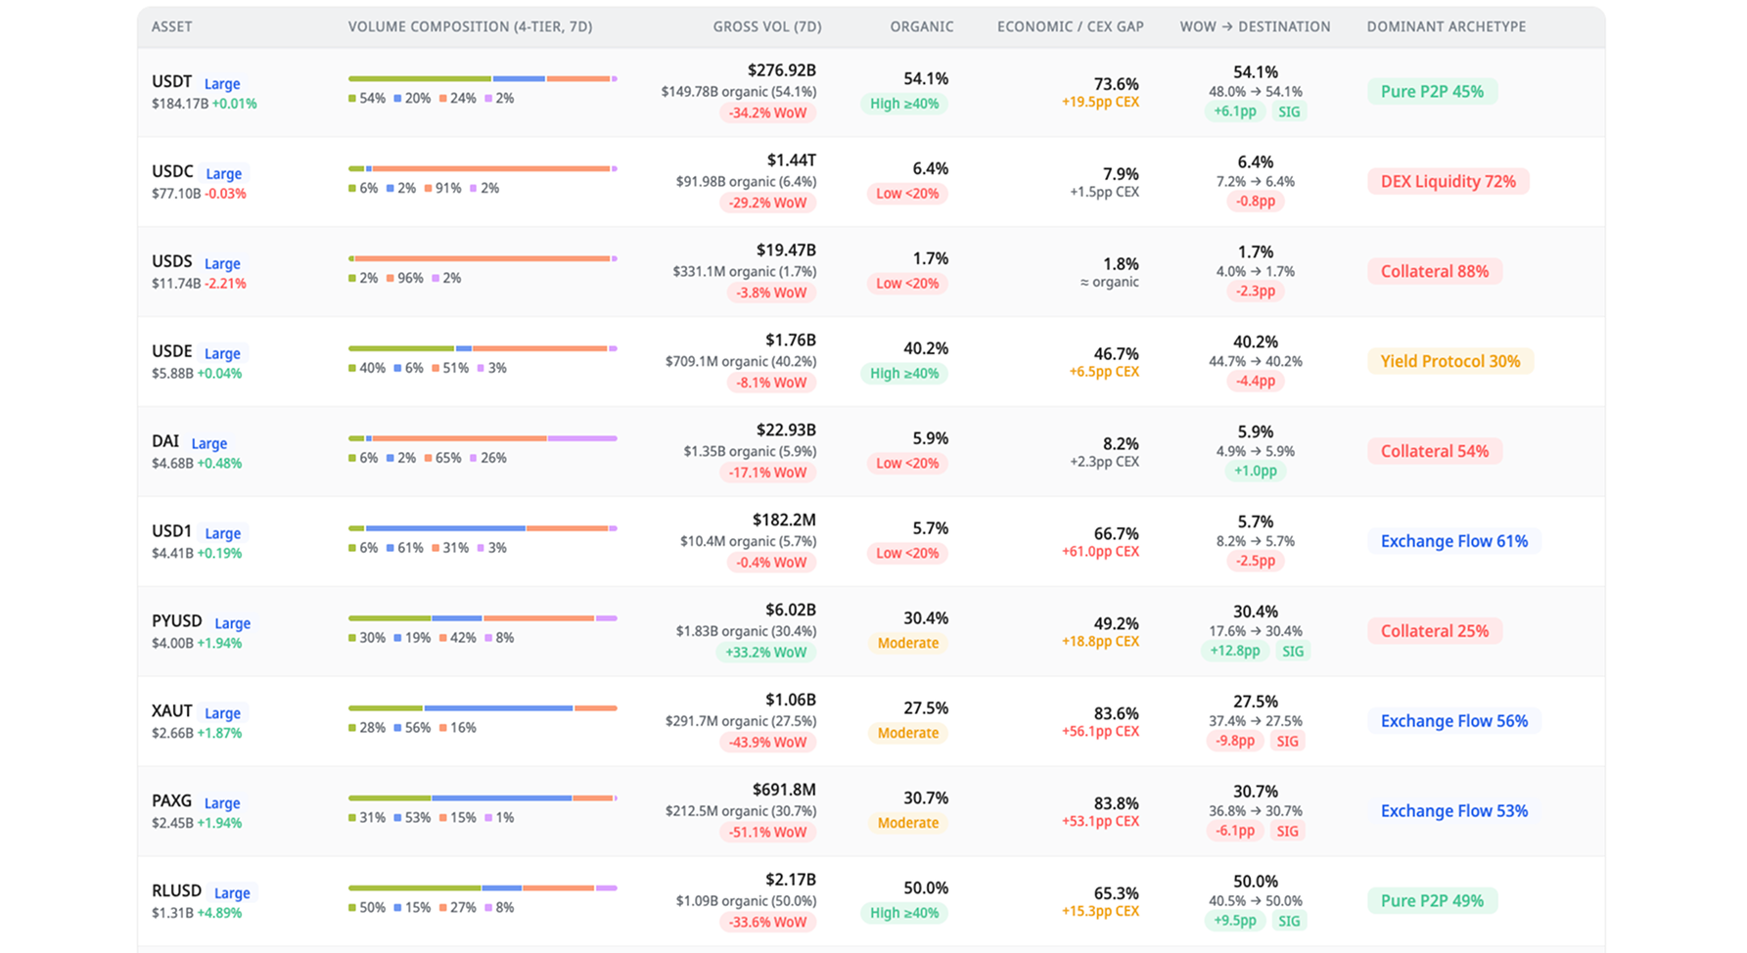Click the "Low <20%" badge in DAI row
This screenshot has width=1747, height=953.
(x=907, y=463)
